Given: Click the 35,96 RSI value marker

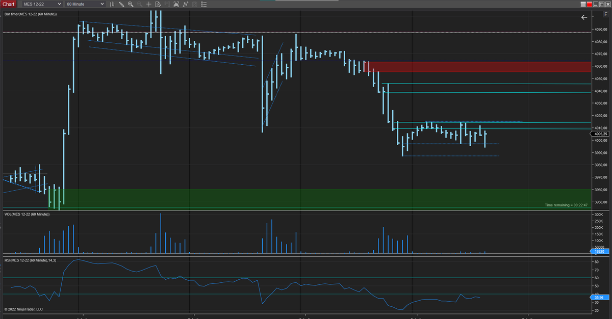Looking at the screenshot, I should (600, 297).
